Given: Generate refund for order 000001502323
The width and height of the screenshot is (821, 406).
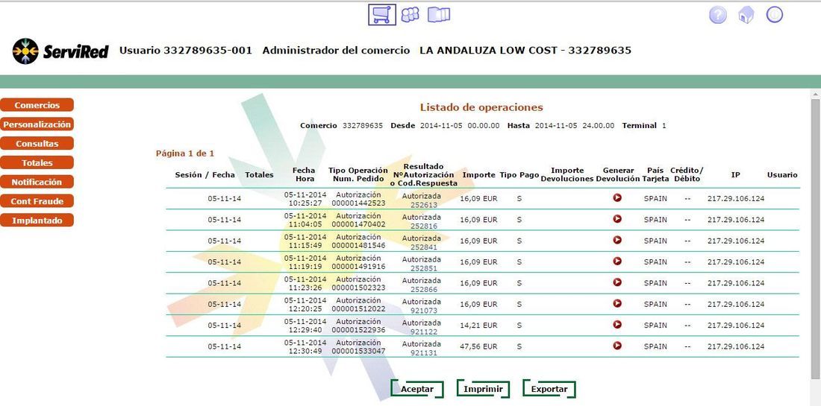Looking at the screenshot, I should tap(617, 282).
